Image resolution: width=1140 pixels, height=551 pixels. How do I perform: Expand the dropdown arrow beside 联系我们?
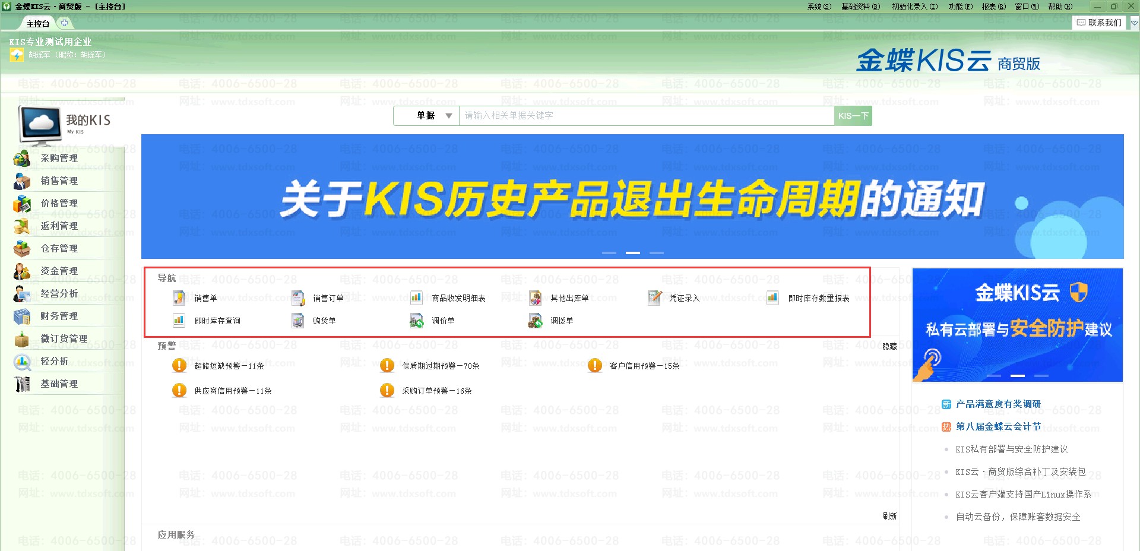tap(1134, 23)
